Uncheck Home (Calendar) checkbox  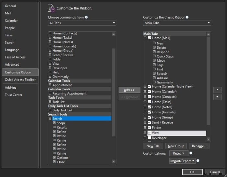coord(149,92)
